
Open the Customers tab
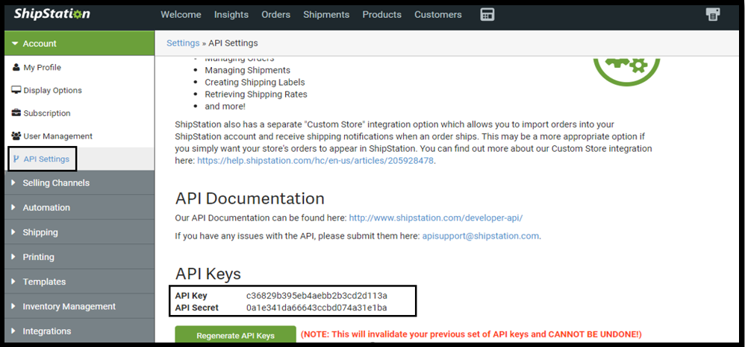pyautogui.click(x=437, y=15)
